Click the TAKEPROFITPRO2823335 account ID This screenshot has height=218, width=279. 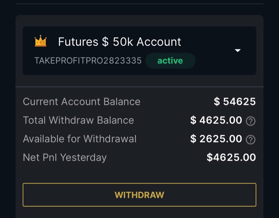coord(88,61)
